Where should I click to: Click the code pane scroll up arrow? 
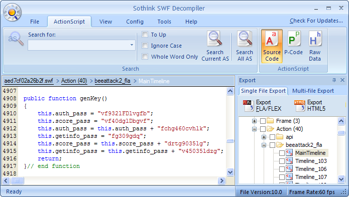(x=230, y=91)
